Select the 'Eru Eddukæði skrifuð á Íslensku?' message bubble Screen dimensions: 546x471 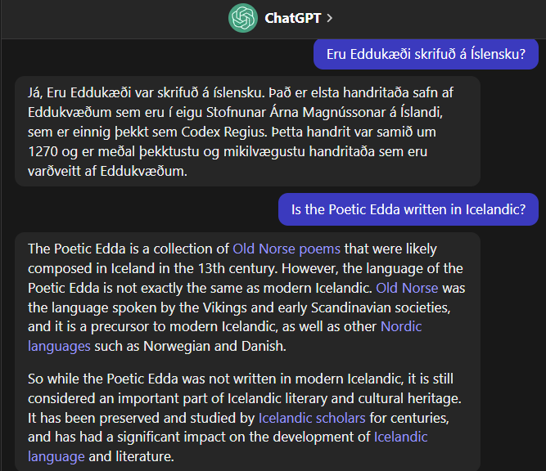426,54
